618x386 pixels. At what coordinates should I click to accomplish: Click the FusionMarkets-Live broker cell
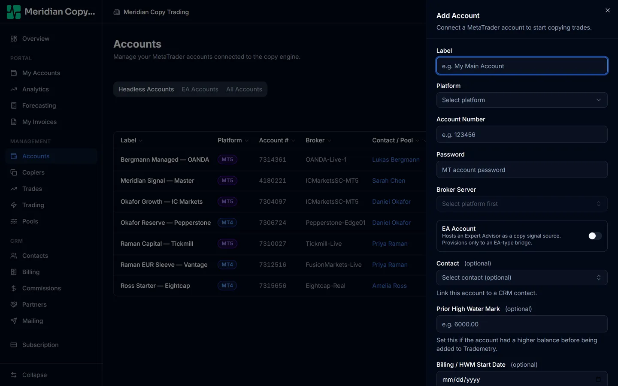(x=333, y=265)
